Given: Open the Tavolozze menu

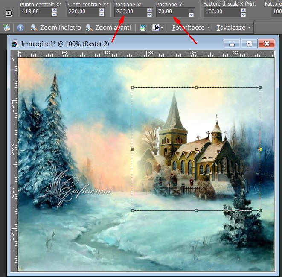Looking at the screenshot, I should pyautogui.click(x=233, y=28).
